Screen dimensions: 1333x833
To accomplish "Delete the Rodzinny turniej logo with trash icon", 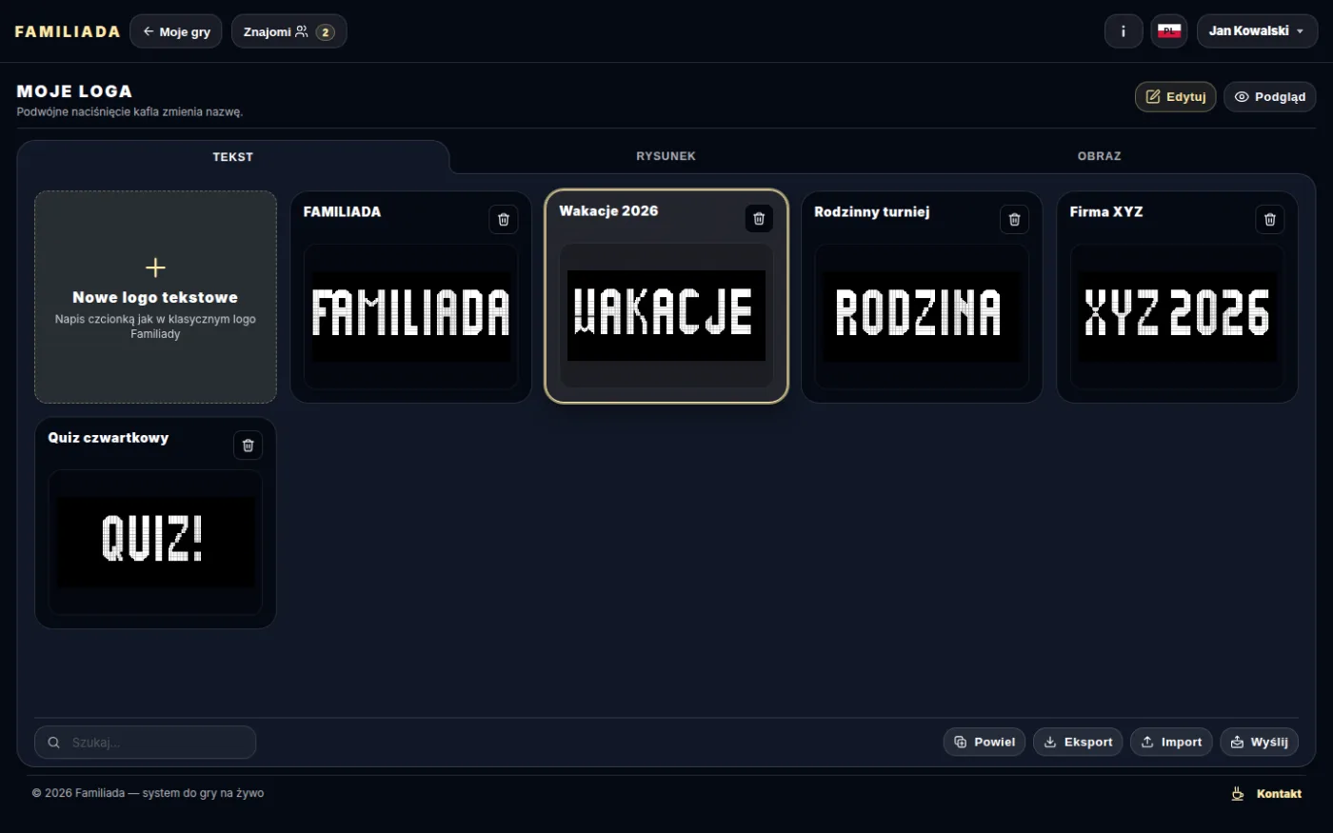I will pyautogui.click(x=1014, y=219).
